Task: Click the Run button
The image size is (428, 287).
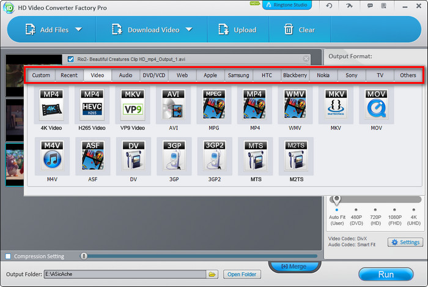Action: (386, 274)
